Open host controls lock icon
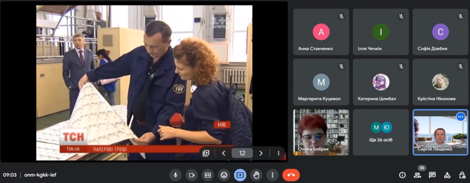 pos(462,175)
